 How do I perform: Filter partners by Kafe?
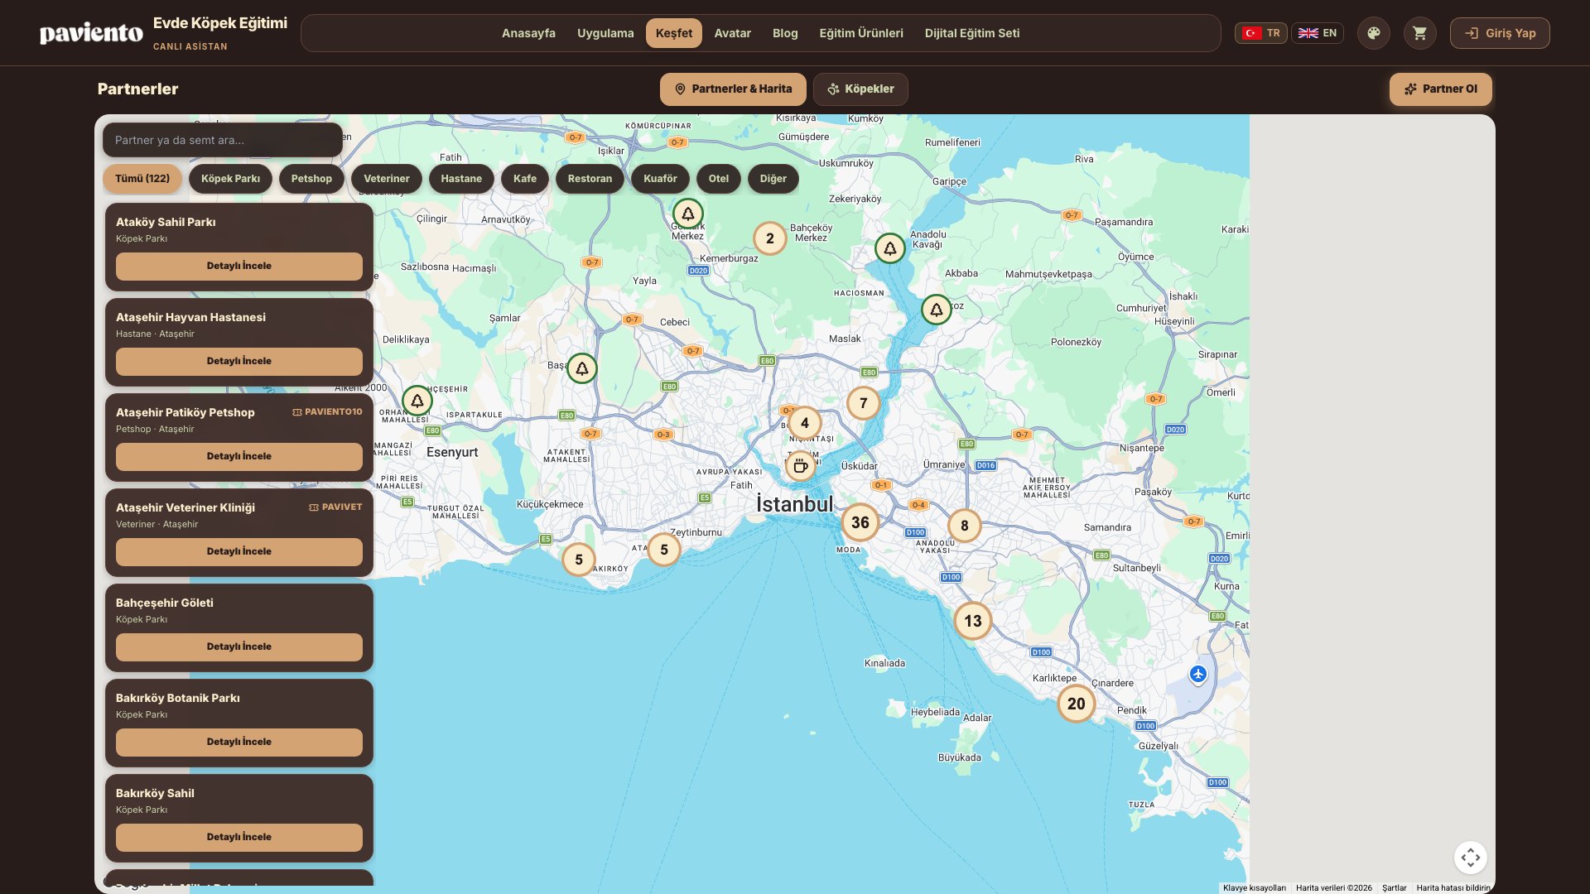[x=525, y=179]
